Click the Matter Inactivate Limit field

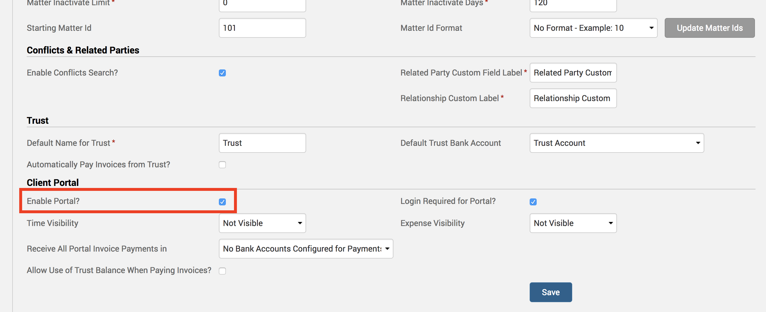click(x=262, y=4)
